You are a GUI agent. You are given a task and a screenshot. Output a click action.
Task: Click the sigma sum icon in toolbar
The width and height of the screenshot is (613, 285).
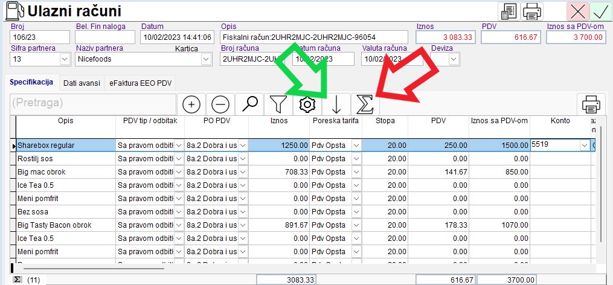tap(365, 104)
